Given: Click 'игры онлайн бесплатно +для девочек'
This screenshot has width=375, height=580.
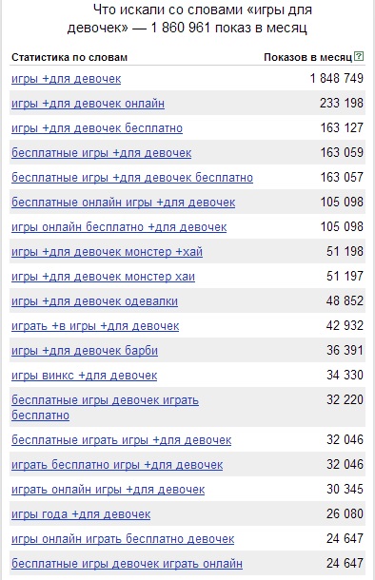Looking at the screenshot, I should pyautogui.click(x=119, y=227).
